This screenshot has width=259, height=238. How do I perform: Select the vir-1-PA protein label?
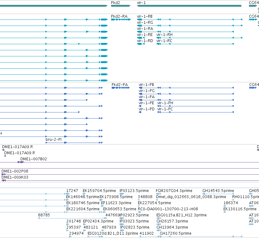tap(147, 97)
